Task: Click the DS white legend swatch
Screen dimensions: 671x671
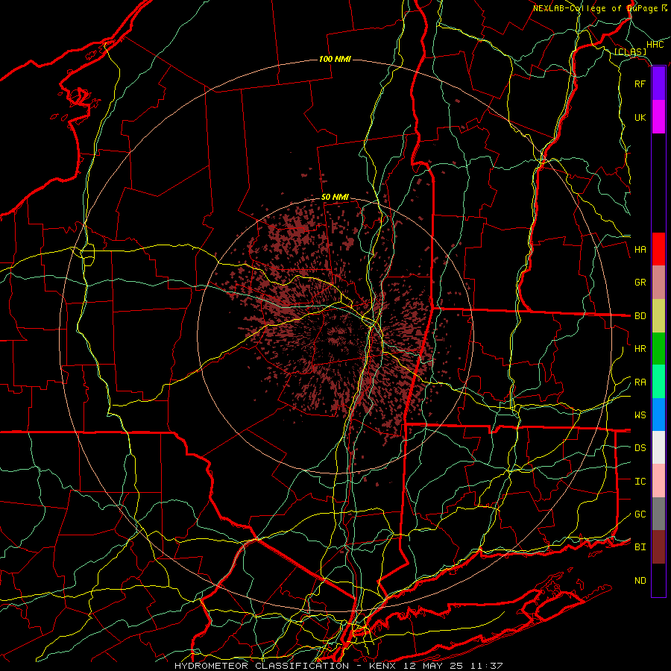Action: [658, 447]
